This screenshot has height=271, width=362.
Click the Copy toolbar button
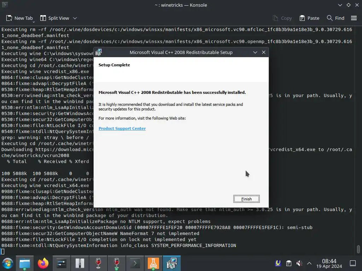coord(282,18)
